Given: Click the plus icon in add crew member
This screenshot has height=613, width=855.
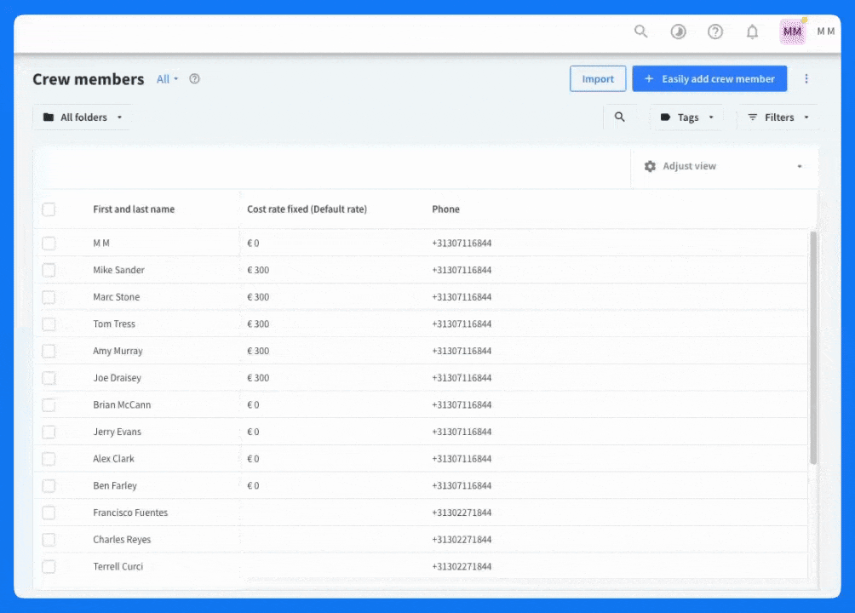Looking at the screenshot, I should point(649,78).
